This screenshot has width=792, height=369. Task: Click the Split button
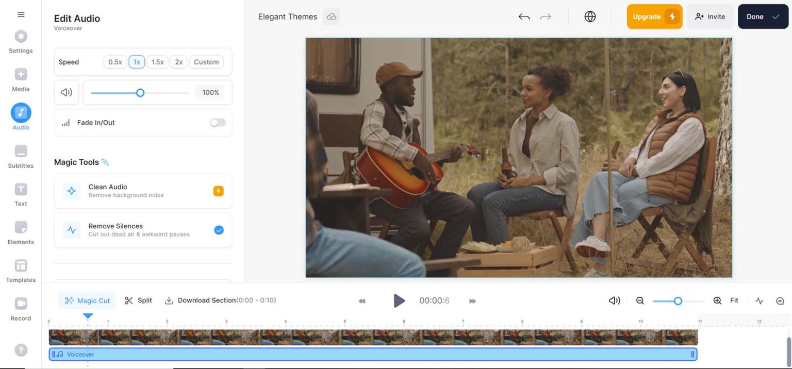click(x=138, y=300)
